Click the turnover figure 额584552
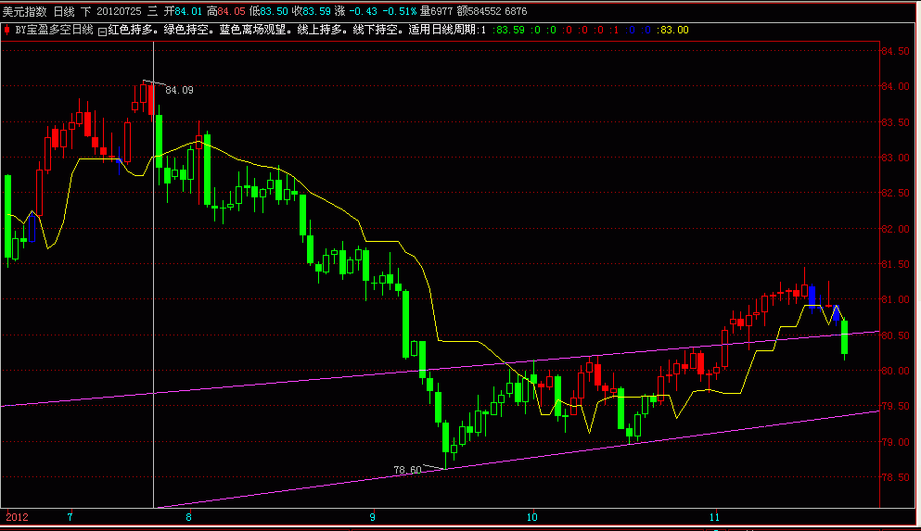Image resolution: width=921 pixels, height=531 pixels. [x=479, y=11]
